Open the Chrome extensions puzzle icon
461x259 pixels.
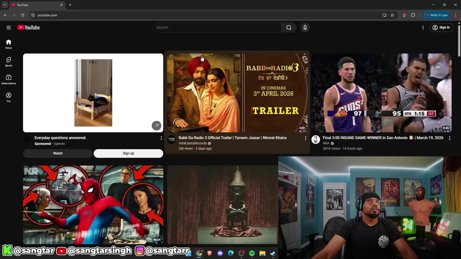413,15
